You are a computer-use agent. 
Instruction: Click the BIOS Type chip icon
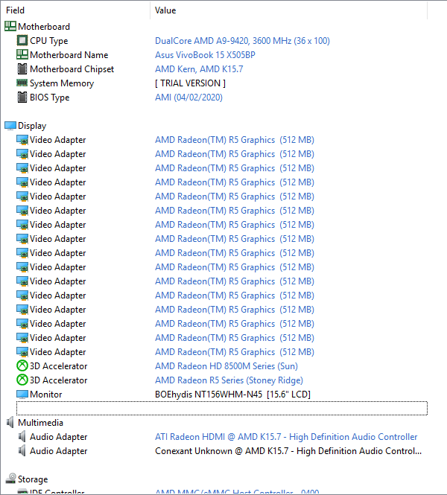[x=22, y=98]
